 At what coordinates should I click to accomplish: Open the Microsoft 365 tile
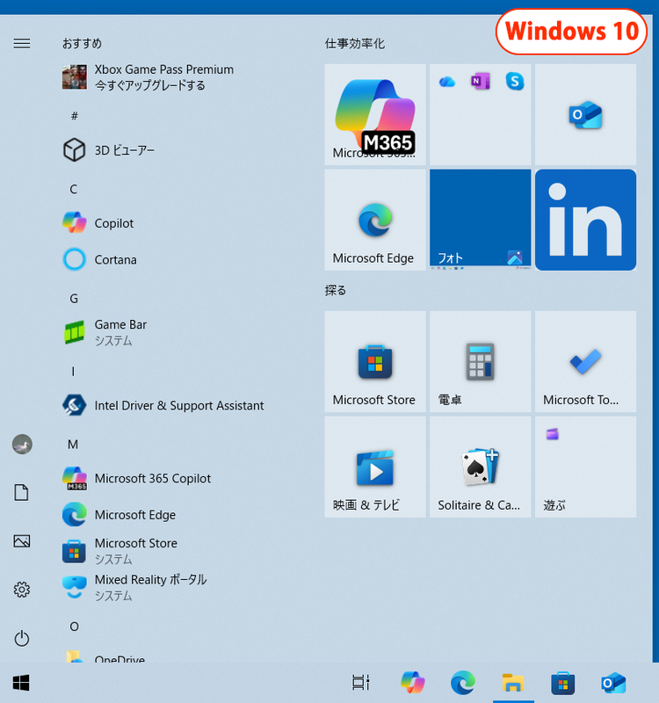pos(375,114)
